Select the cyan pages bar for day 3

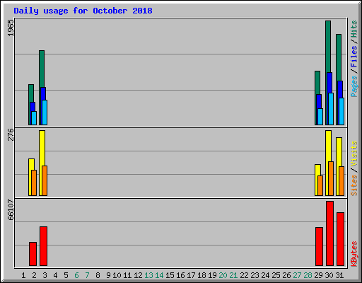click(x=45, y=112)
